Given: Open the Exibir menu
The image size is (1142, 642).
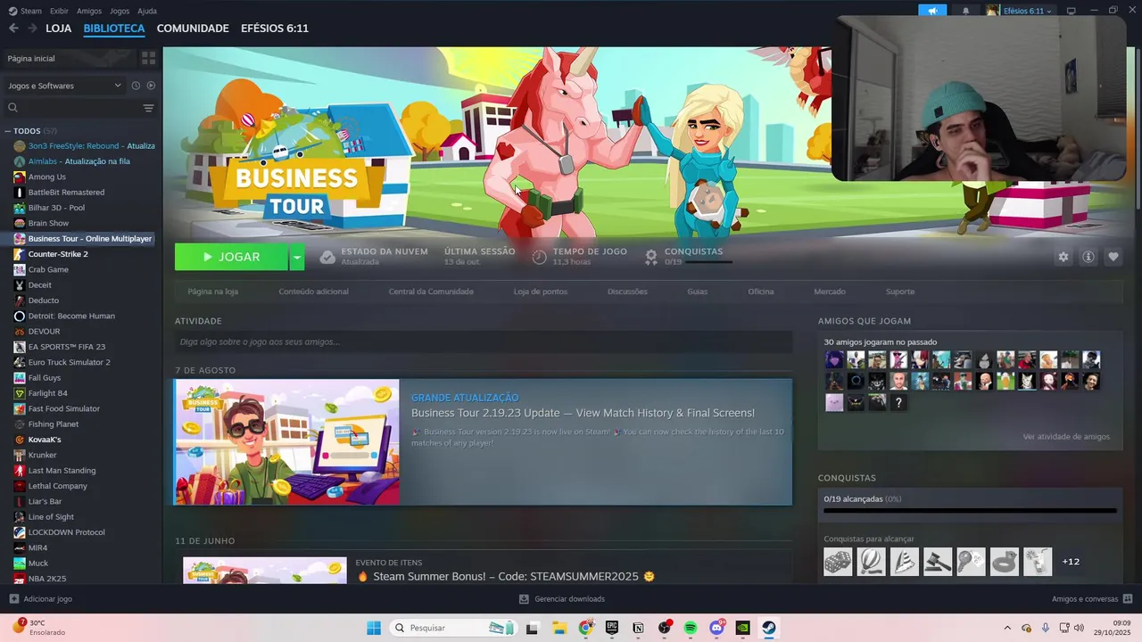Looking at the screenshot, I should click(59, 11).
